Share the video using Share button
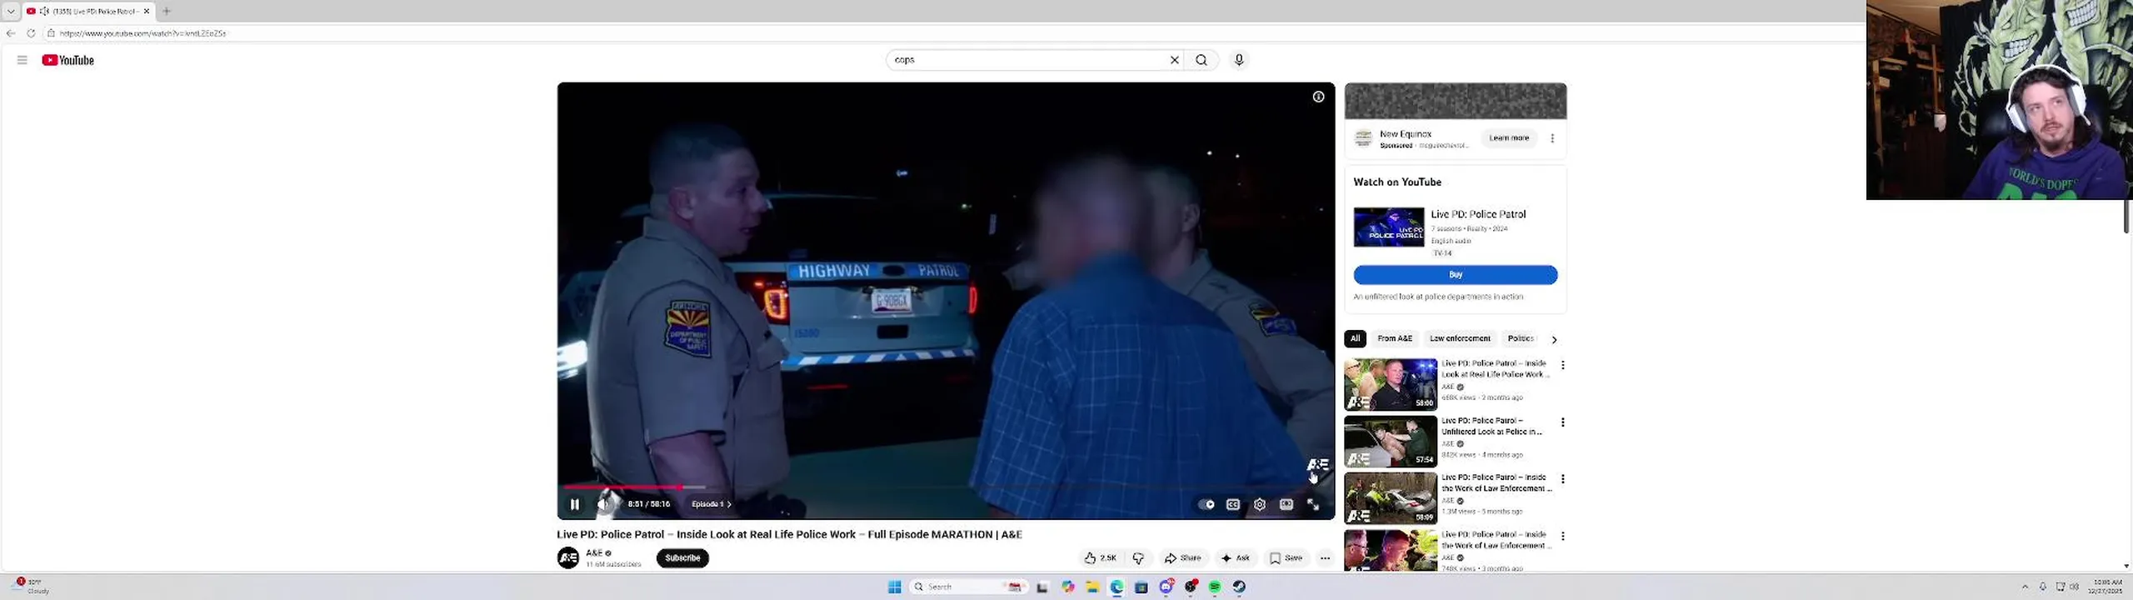 1183,558
